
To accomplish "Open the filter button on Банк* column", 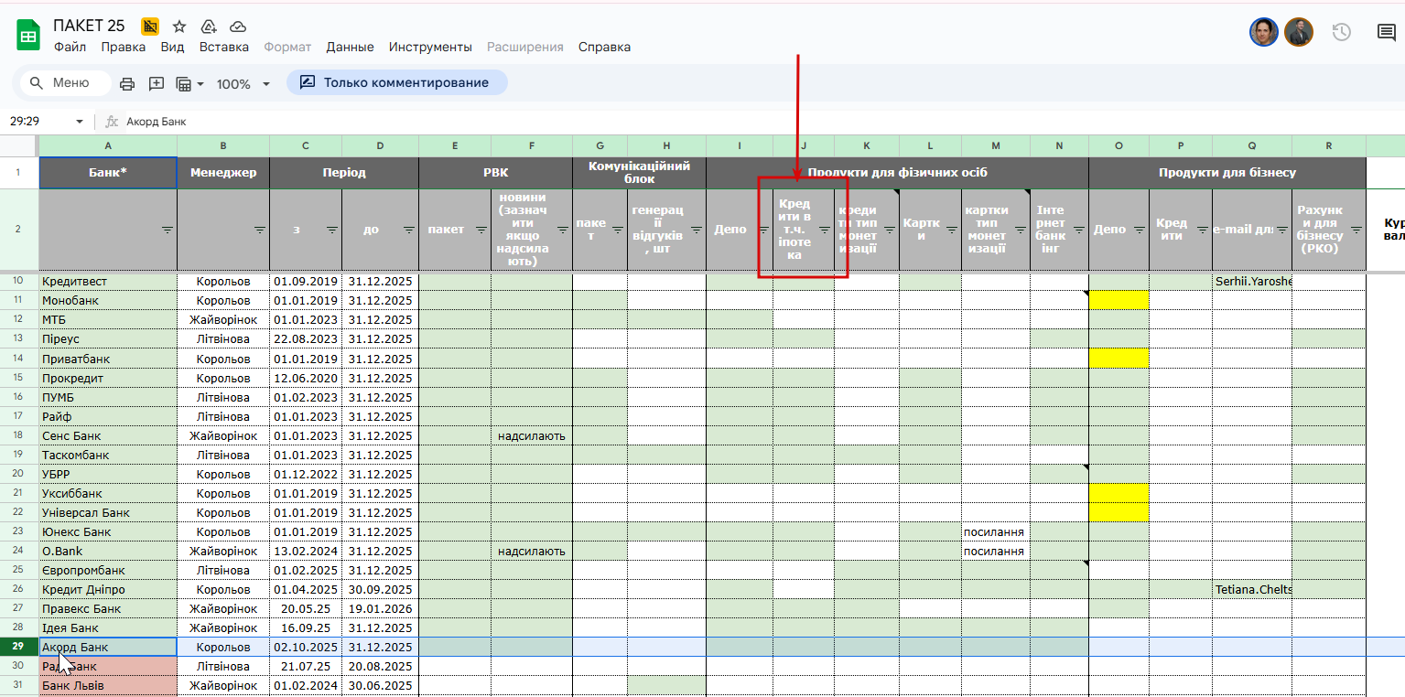I will (167, 230).
